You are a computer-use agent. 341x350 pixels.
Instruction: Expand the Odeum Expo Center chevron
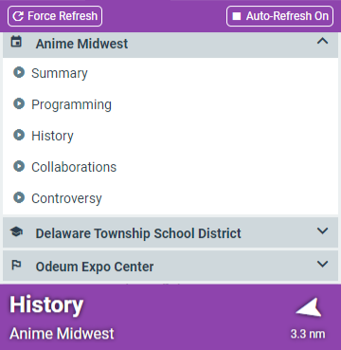[x=322, y=264]
